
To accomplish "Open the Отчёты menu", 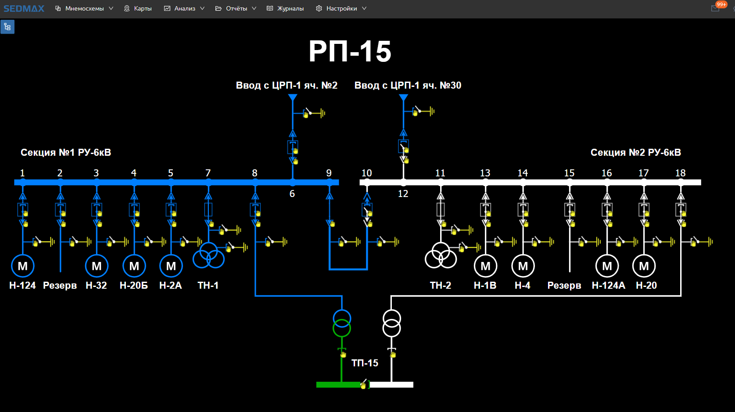I will click(x=236, y=8).
